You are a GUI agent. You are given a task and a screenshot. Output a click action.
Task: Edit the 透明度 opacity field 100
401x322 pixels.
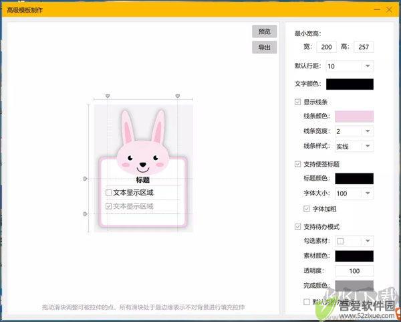click(354, 271)
